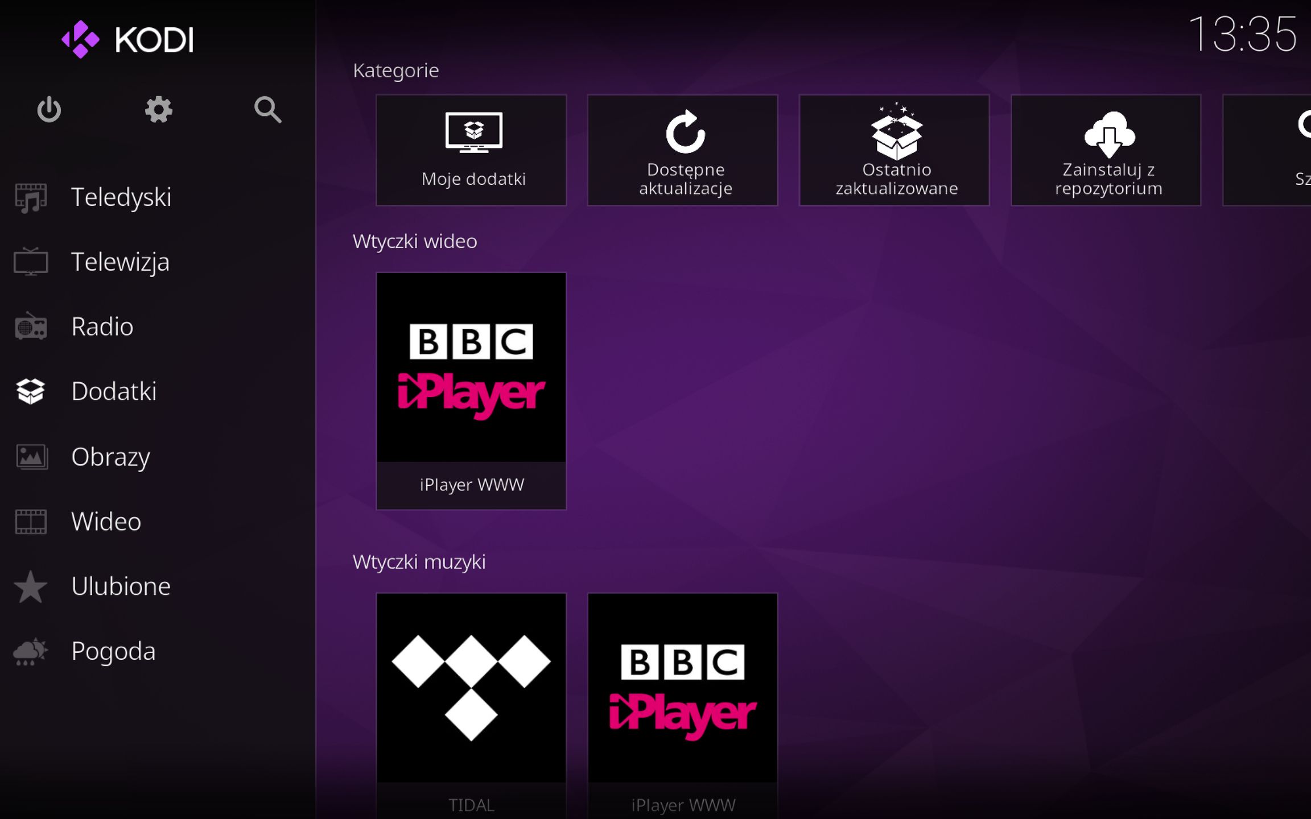
Task: Click the Obrazy pictures icon
Action: coord(31,457)
